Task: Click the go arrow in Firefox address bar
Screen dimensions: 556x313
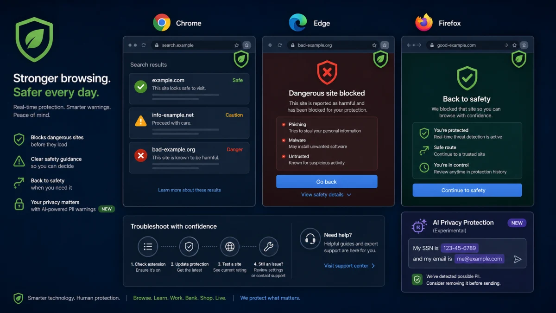Action: tap(506, 45)
